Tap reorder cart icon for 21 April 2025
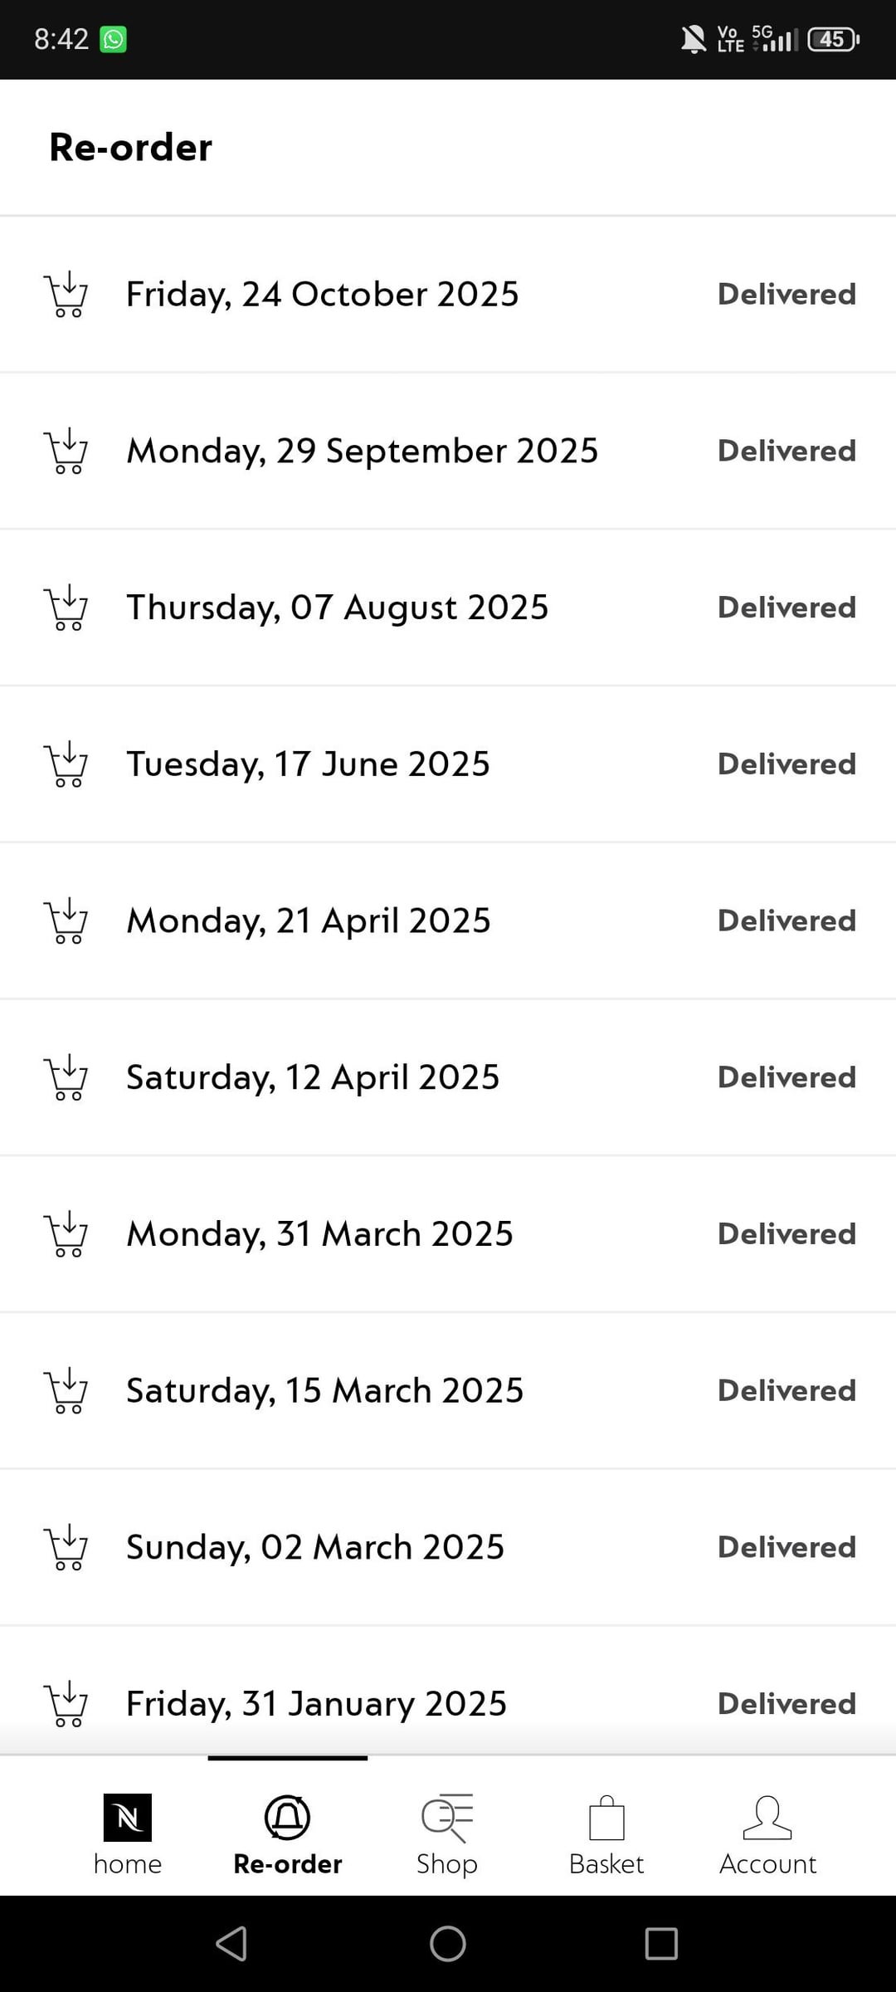Screen dimensions: 896x1992 point(66,920)
